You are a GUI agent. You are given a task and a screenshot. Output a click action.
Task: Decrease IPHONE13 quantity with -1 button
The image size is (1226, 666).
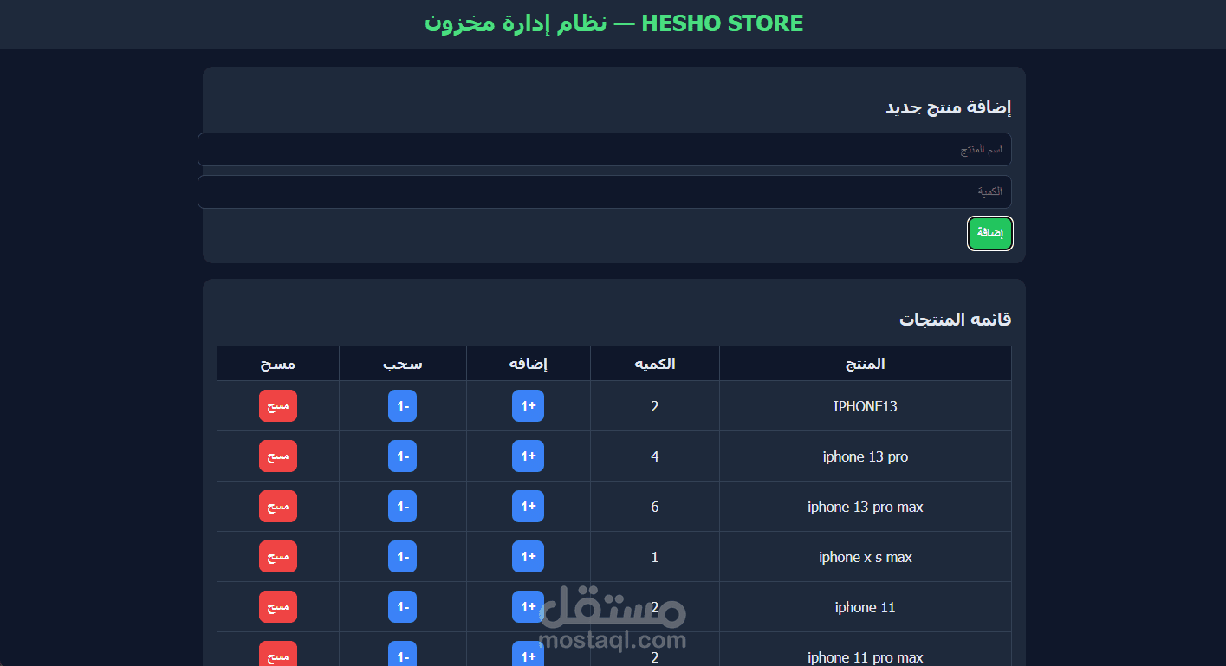402,406
